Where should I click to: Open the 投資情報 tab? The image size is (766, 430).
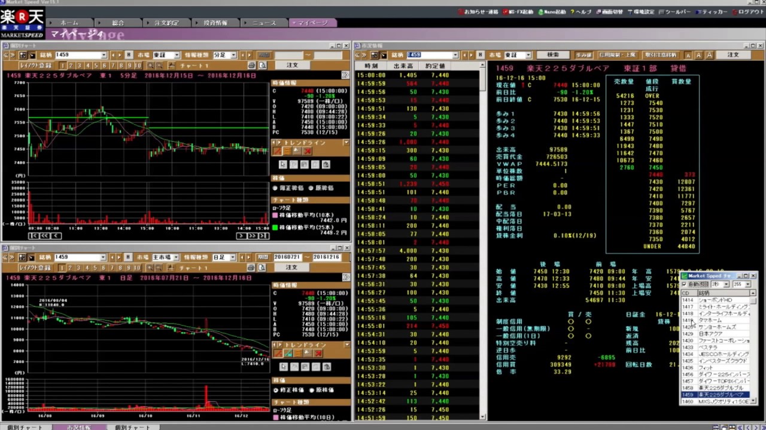pos(215,23)
